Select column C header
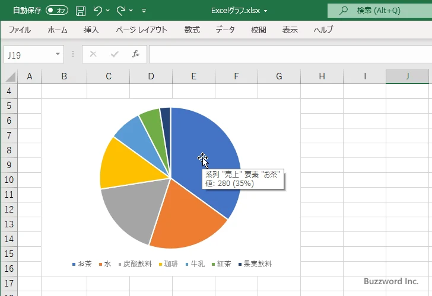 [x=108, y=76]
